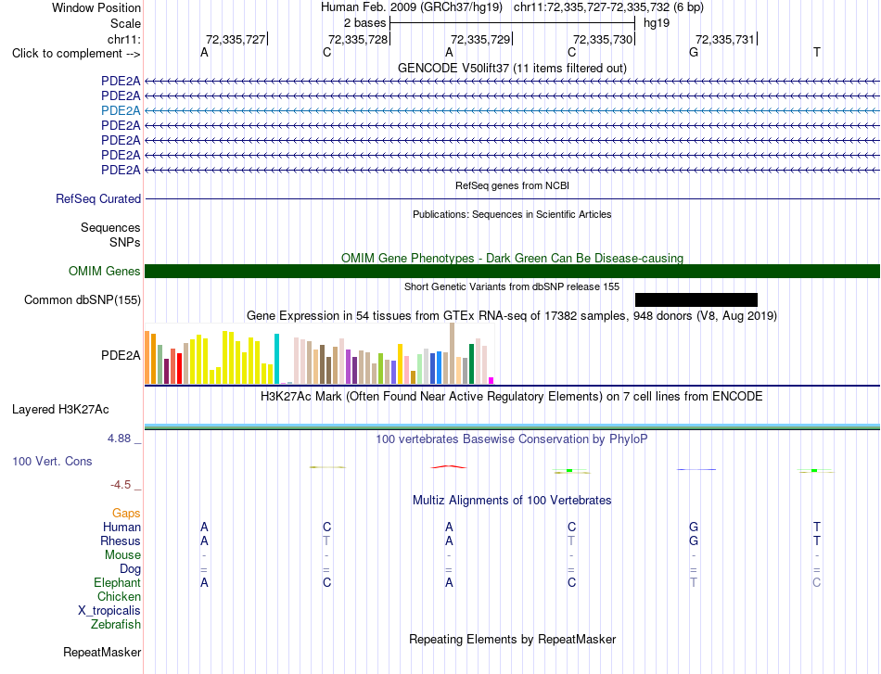Image resolution: width=881 pixels, height=674 pixels.
Task: Click PDE2A label beside GTEx bar chart
Action: pos(121,355)
